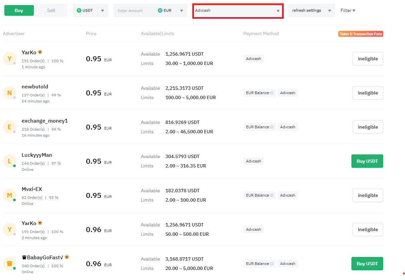Open the Advcash payment method dropdown
Image resolution: width=405 pixels, height=280 pixels.
pos(238,11)
